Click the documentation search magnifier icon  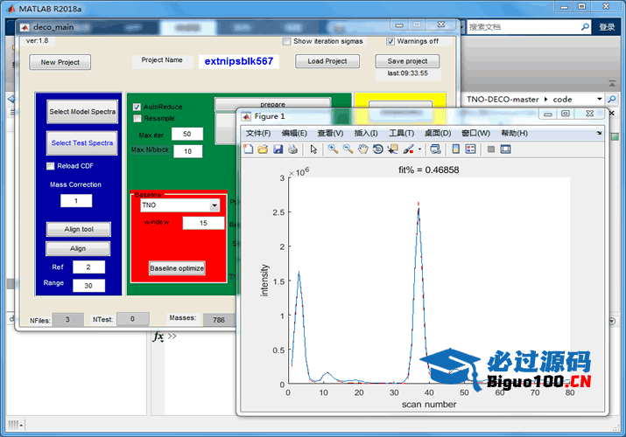point(585,27)
